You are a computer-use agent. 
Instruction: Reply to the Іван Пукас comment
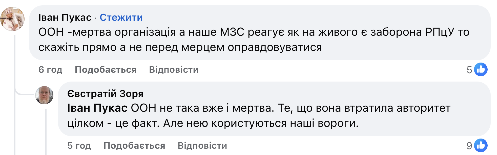174,70
